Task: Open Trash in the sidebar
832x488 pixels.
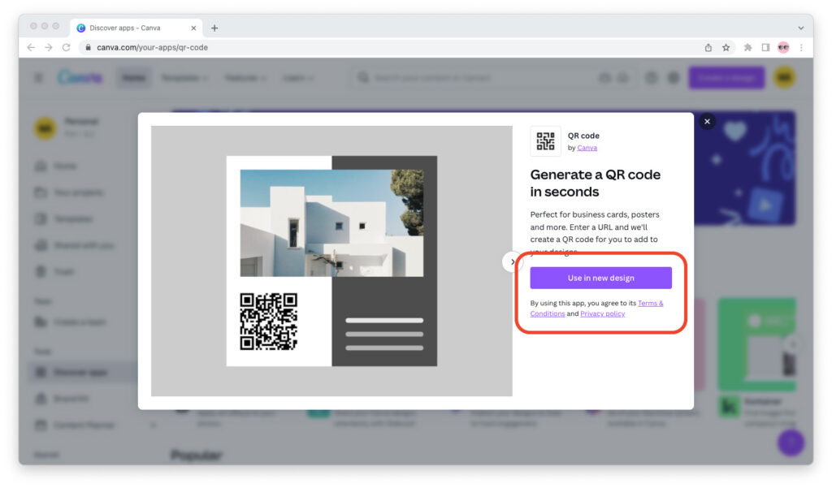Action: [54, 271]
